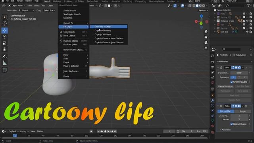Choose Origin to Geometry
Screen dimensions: 254x143
[108, 31]
